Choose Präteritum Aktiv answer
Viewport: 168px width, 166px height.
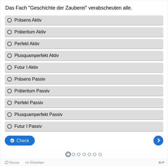[84, 32]
